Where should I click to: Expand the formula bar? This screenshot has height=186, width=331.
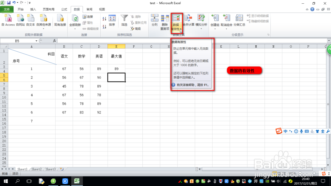click(x=329, y=40)
